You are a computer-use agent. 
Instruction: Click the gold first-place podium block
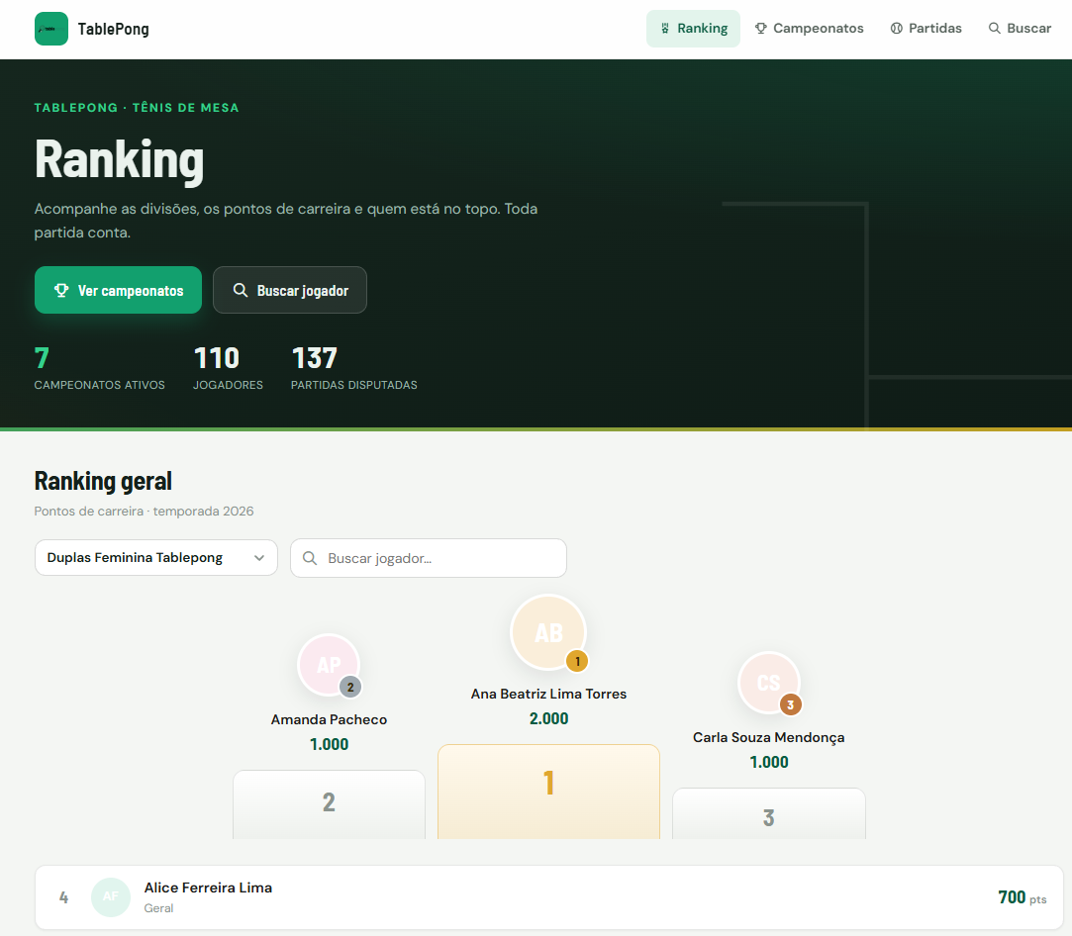(549, 792)
